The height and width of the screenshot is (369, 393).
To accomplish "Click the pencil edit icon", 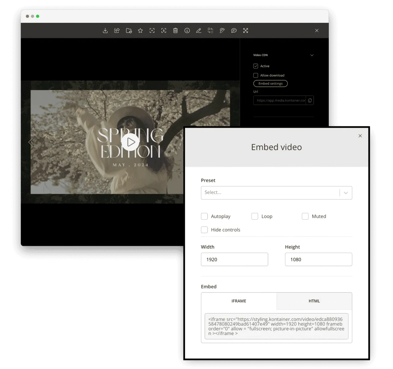I will coord(199,30).
